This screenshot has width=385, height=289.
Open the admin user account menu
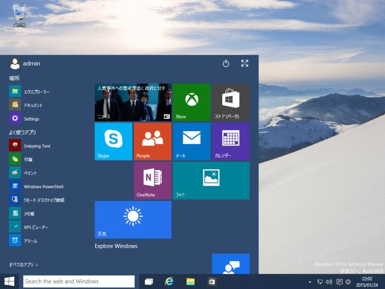click(x=25, y=64)
